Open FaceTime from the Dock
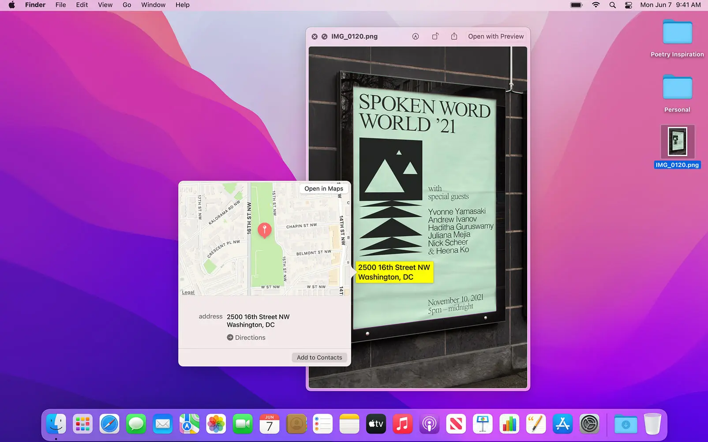The width and height of the screenshot is (708, 442). point(243,424)
